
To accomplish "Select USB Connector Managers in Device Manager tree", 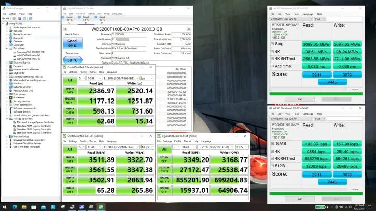I will [27, 147].
